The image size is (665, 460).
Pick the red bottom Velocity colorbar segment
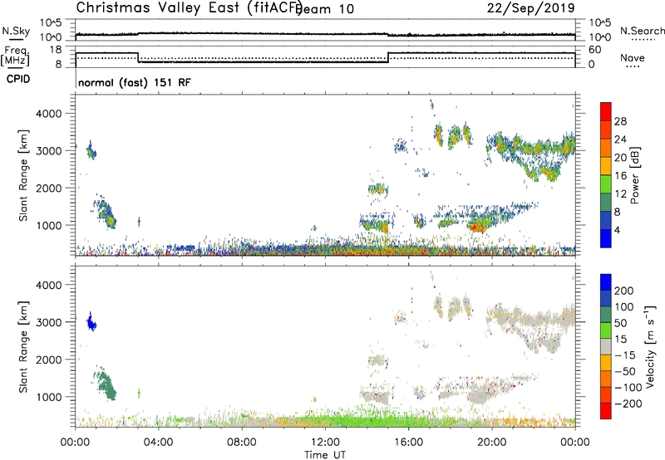606,411
